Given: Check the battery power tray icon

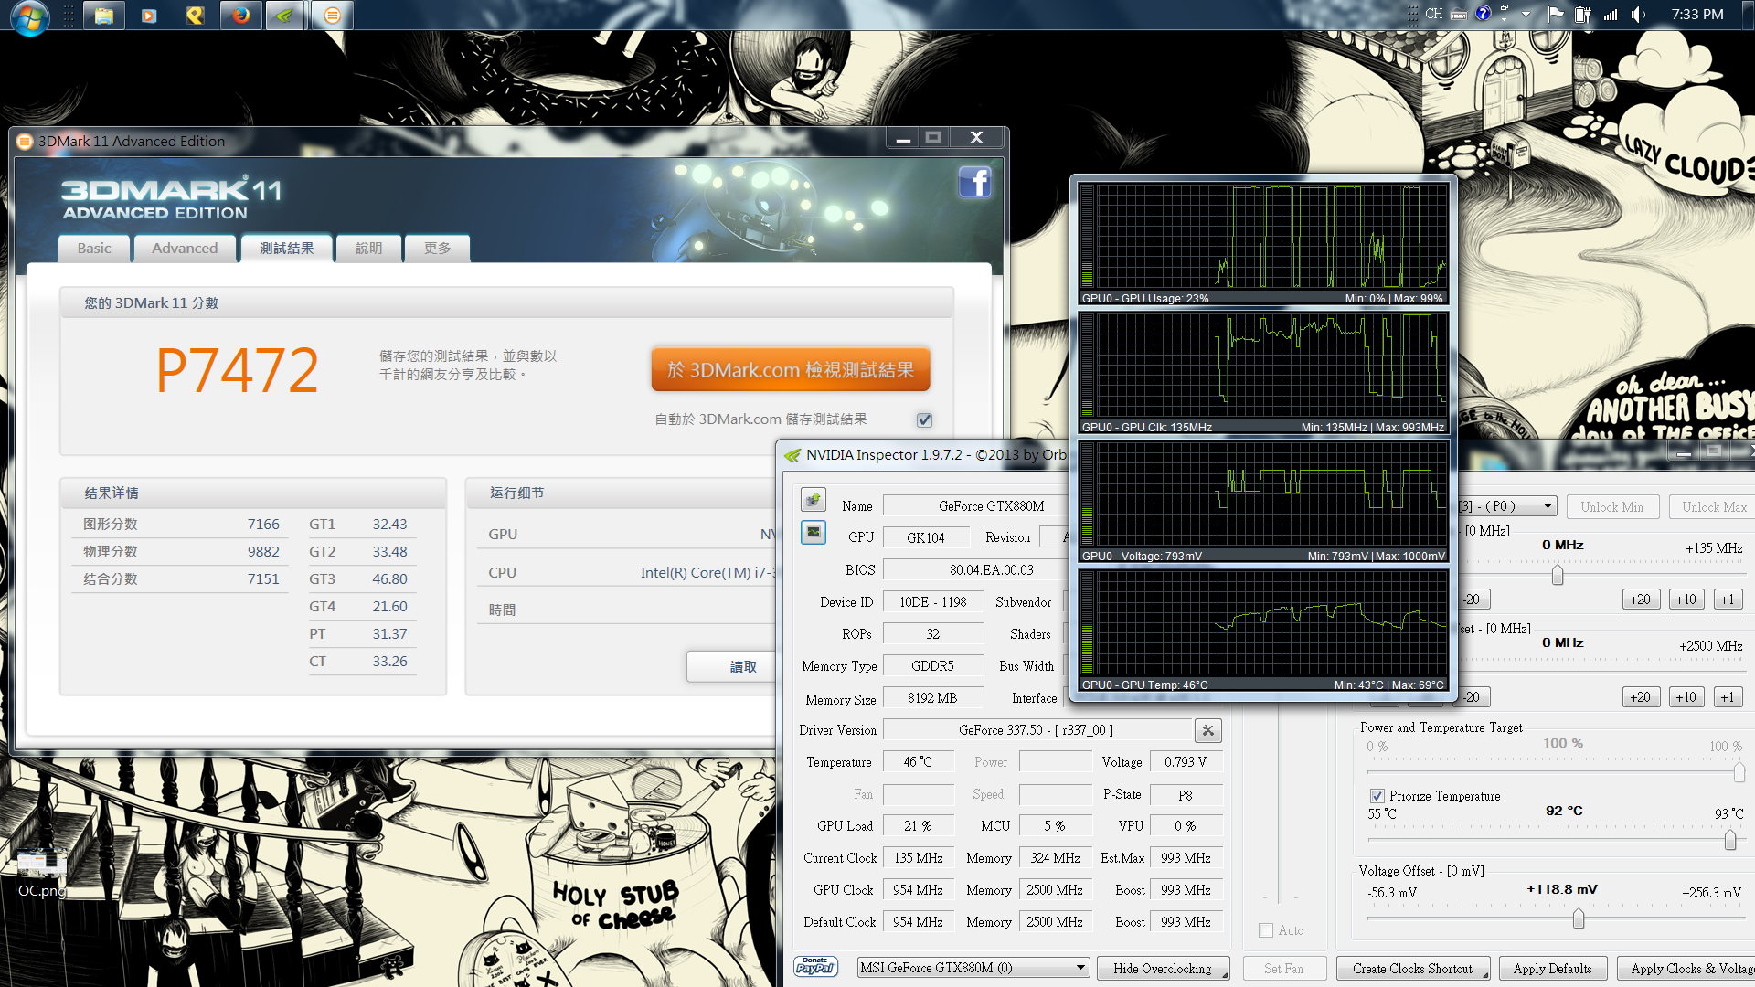Looking at the screenshot, I should pos(1583,15).
